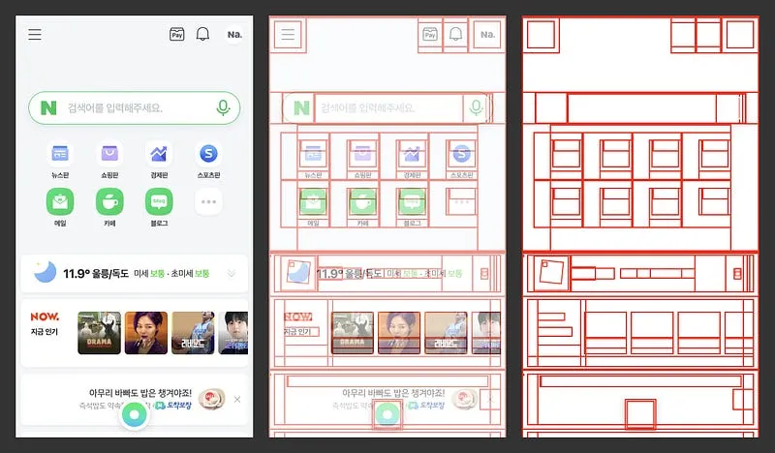The height and width of the screenshot is (453, 775).
Task: Open the 경제판 icon in the red-outlined overlay screen
Action: 412,154
